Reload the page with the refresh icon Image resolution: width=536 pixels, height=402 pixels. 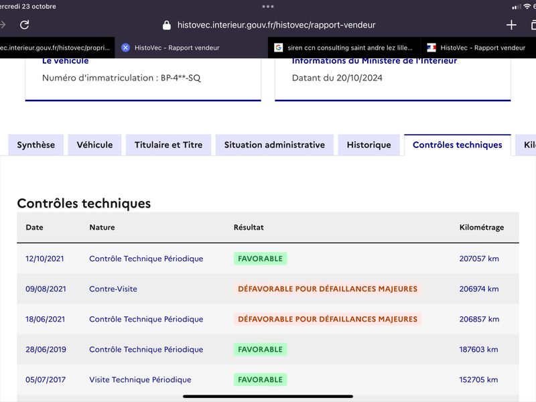point(24,25)
